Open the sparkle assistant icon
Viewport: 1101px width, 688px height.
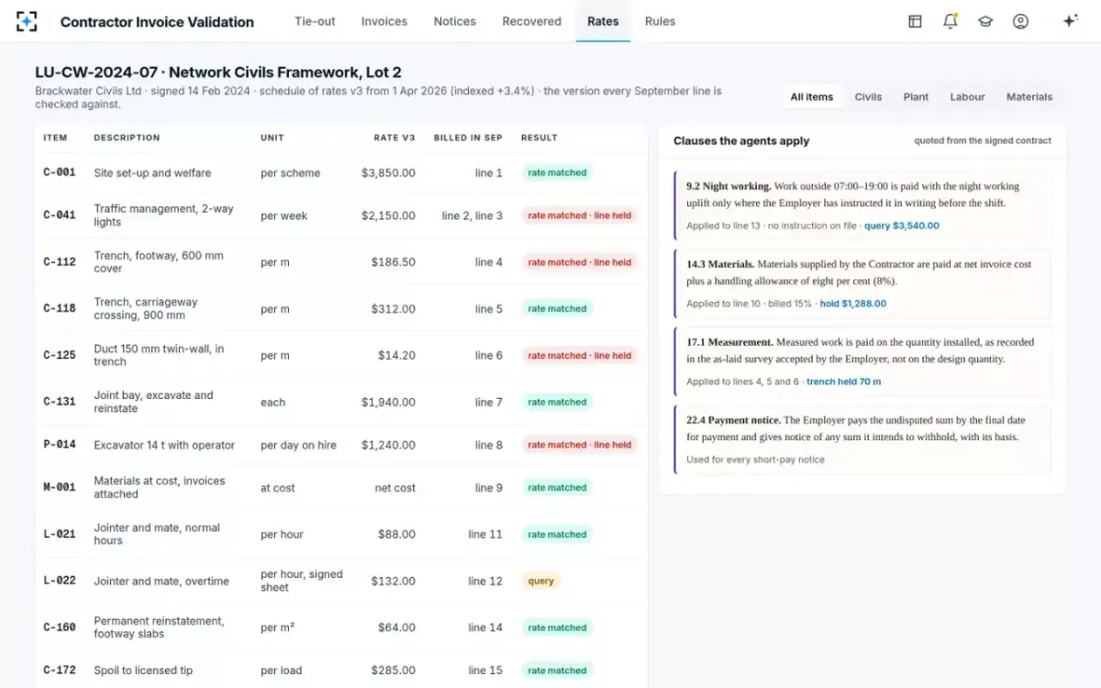click(1070, 21)
